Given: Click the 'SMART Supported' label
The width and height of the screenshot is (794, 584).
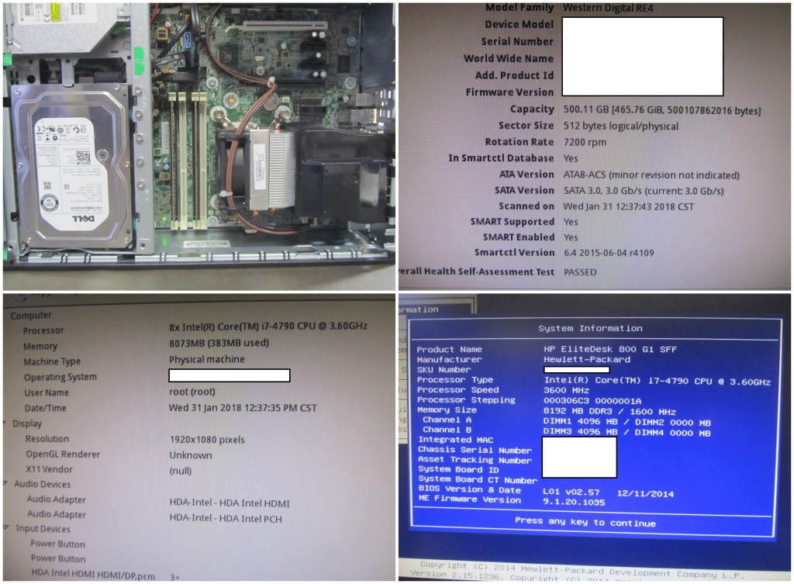Looking at the screenshot, I should (512, 222).
